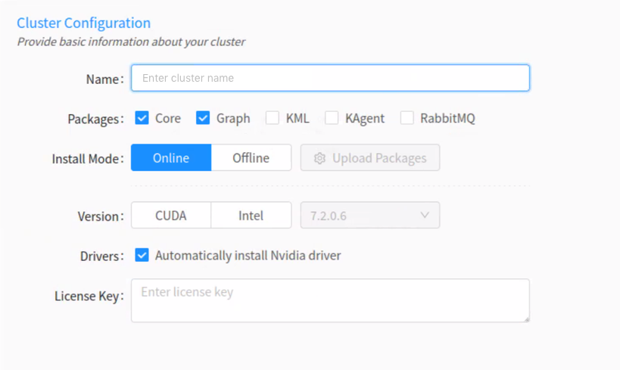Click the 'KAgent' label text
The height and width of the screenshot is (370, 620).
click(x=365, y=118)
